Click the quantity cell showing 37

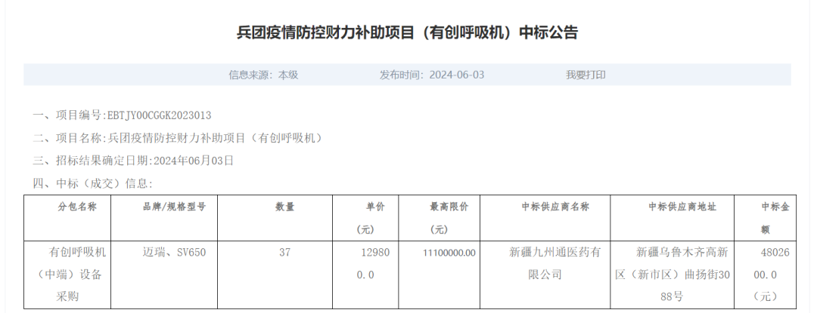(284, 252)
